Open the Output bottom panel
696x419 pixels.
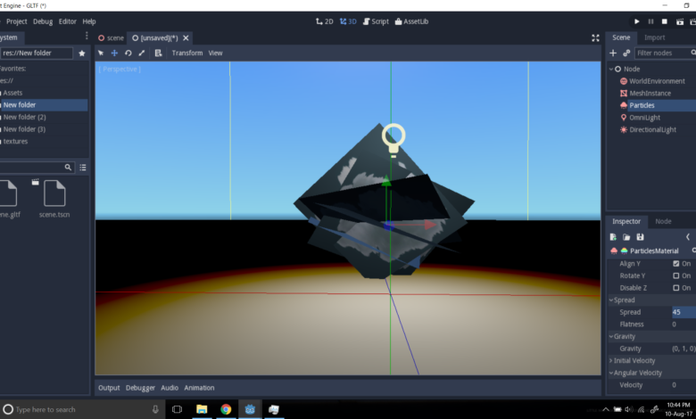coord(109,388)
